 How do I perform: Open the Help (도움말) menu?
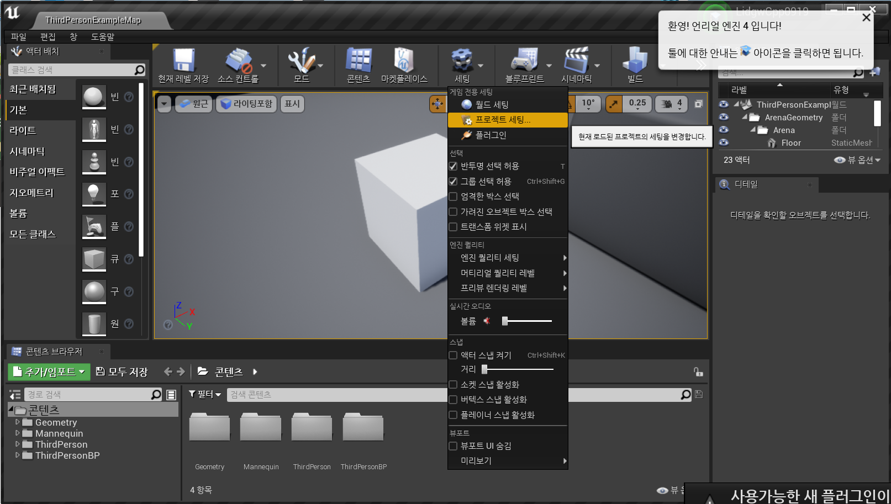(x=103, y=37)
